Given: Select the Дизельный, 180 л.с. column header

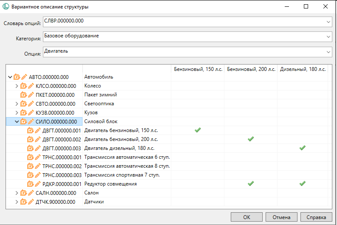Looking at the screenshot, I should point(303,69).
